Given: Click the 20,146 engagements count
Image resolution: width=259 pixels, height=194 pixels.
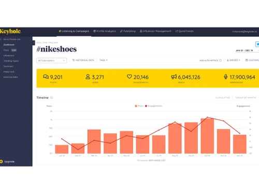Looking at the screenshot, I should (141, 77).
